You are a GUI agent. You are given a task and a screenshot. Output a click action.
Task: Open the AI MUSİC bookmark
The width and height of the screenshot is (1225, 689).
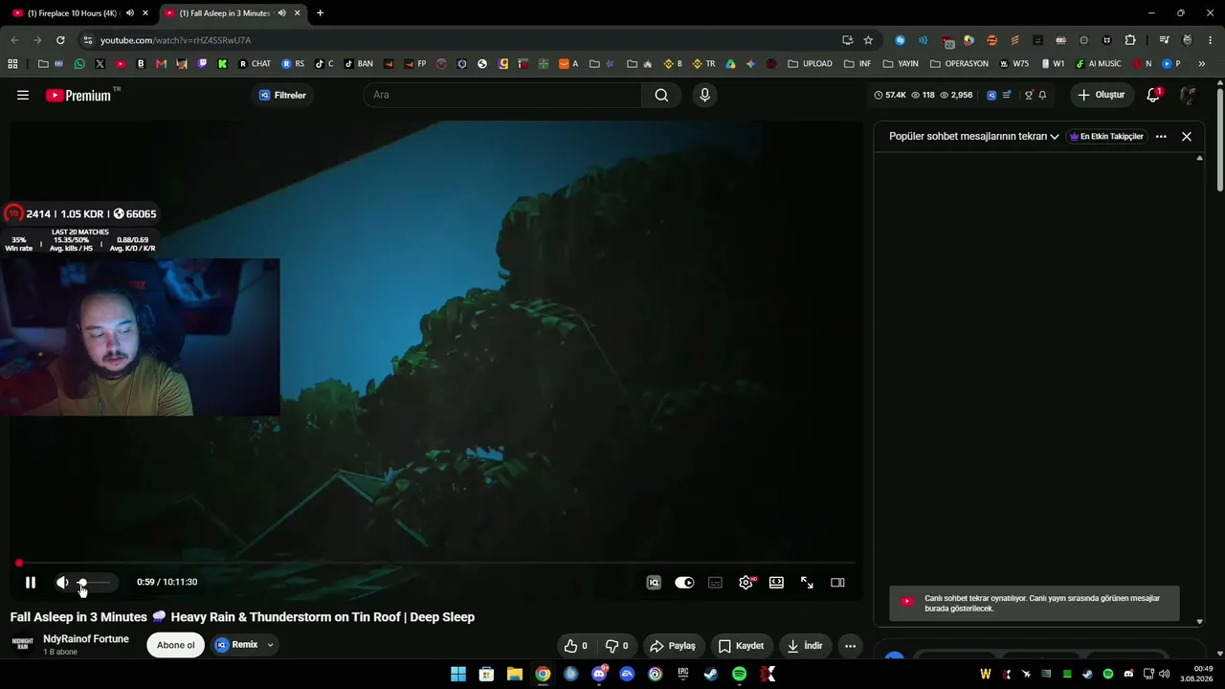1099,64
